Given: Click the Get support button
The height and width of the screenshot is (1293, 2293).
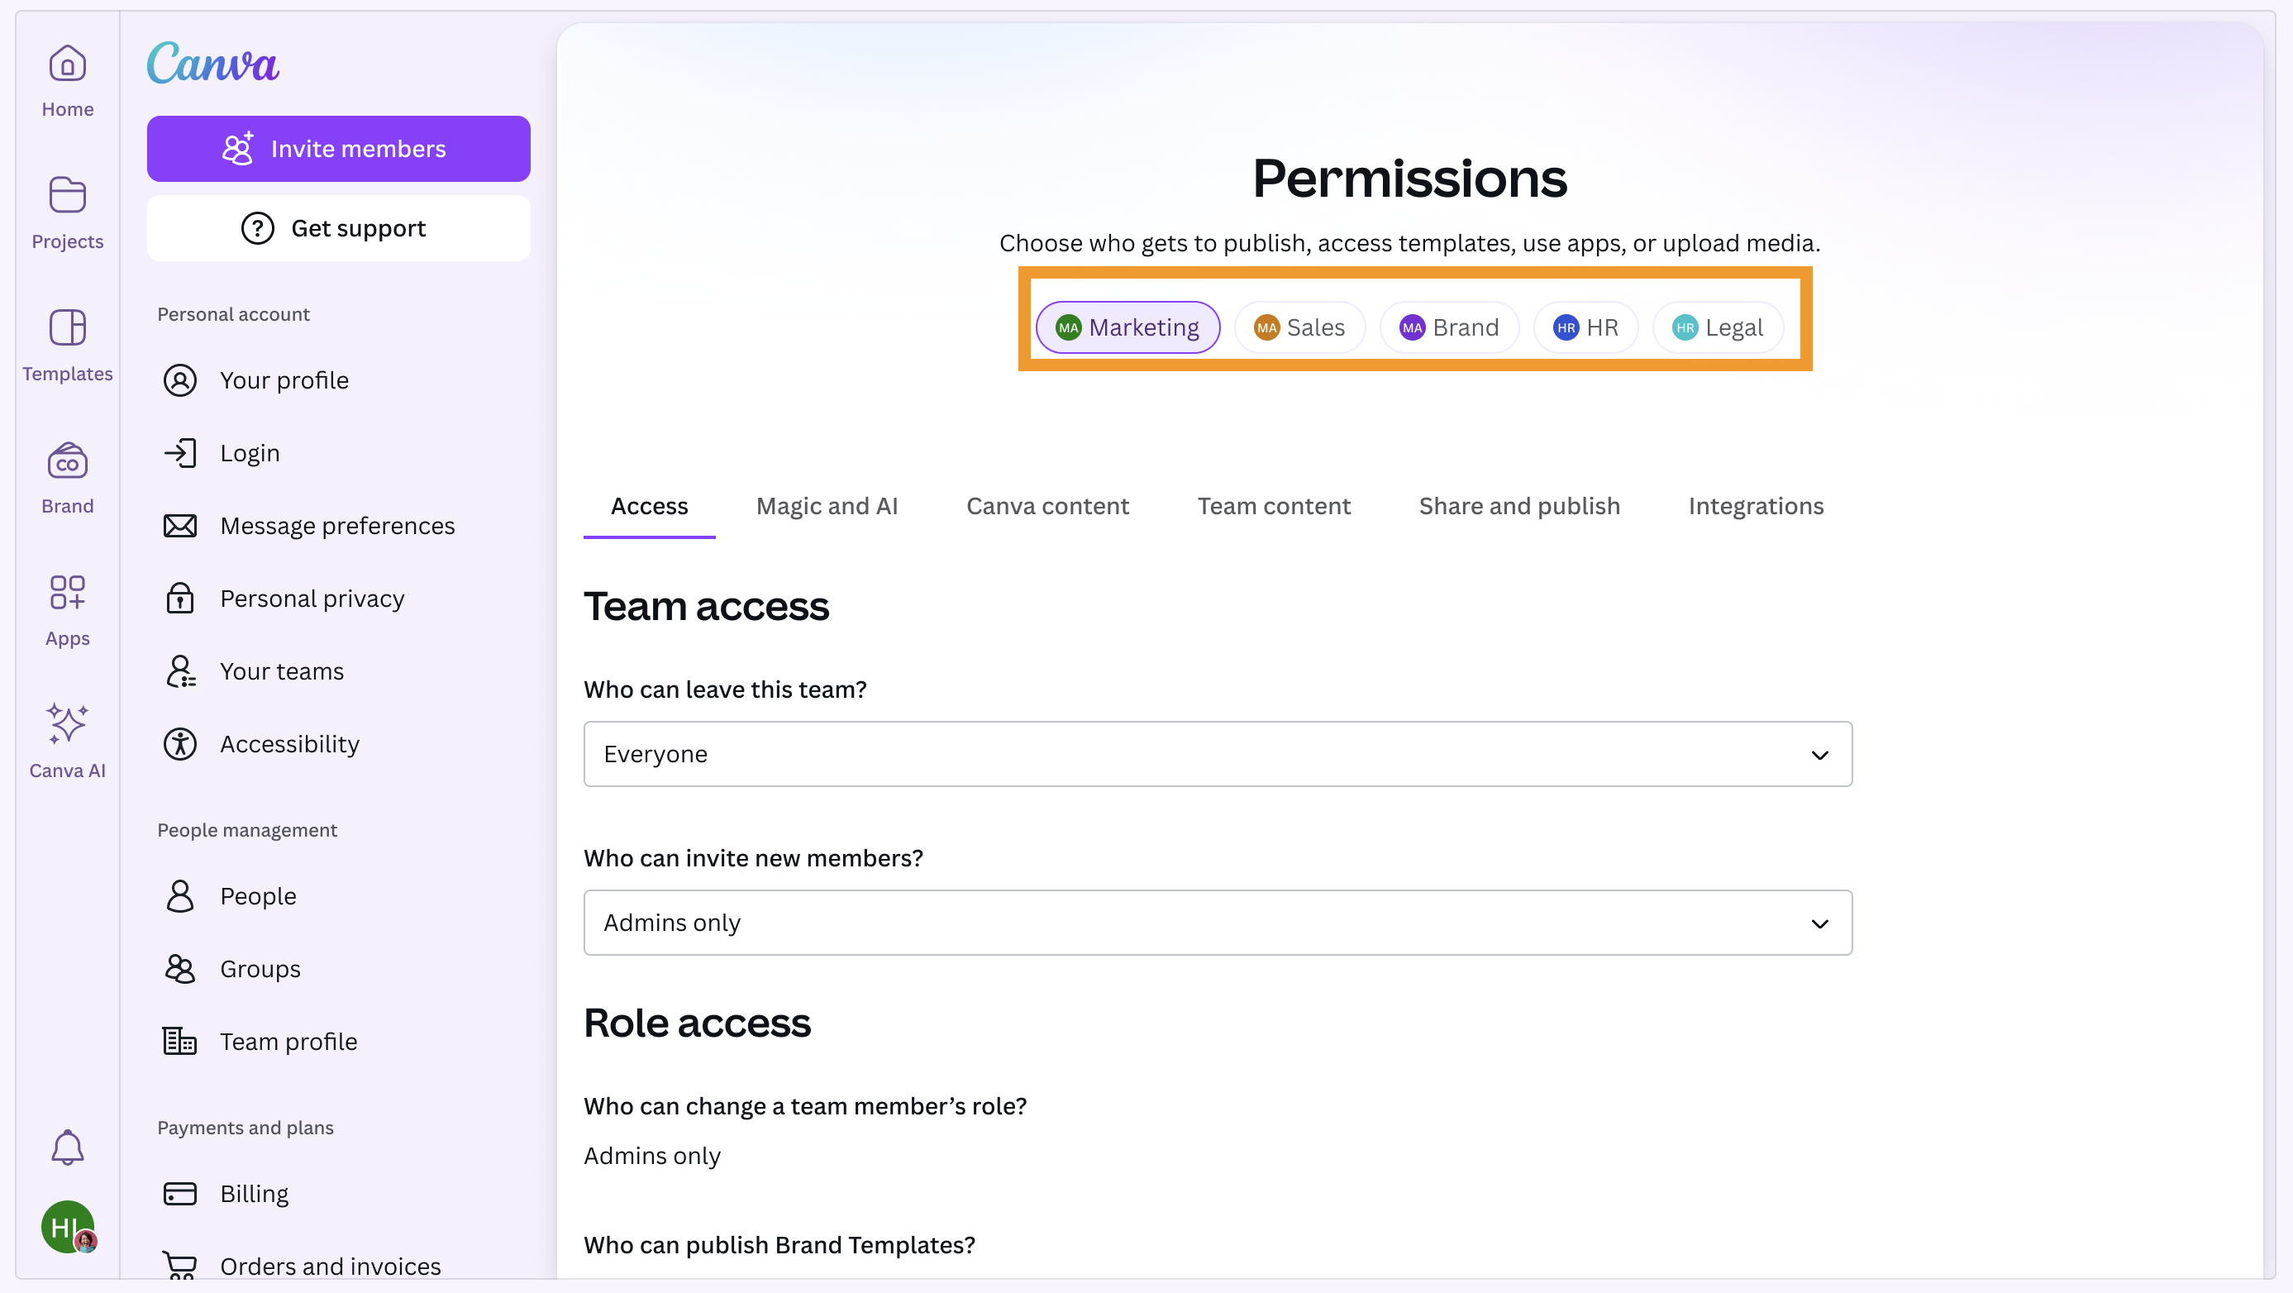Looking at the screenshot, I should (338, 228).
